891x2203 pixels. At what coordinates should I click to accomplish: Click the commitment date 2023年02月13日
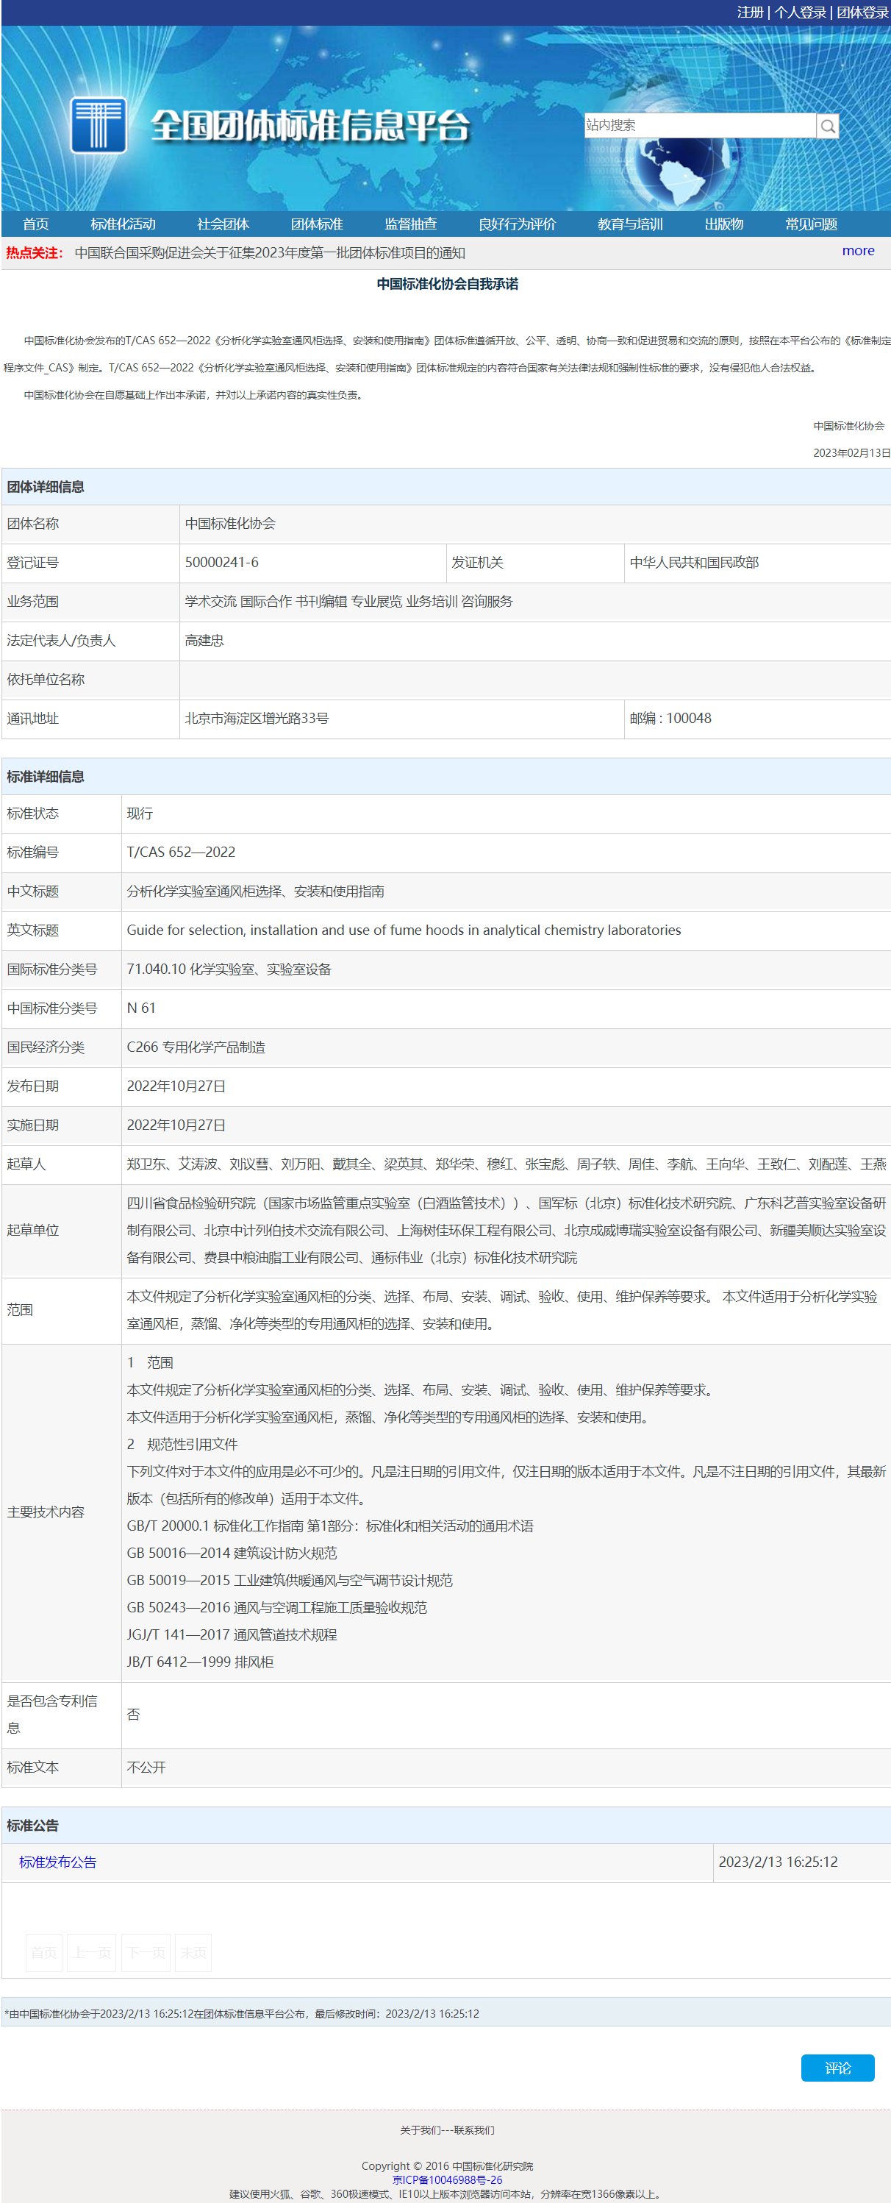pos(851,452)
